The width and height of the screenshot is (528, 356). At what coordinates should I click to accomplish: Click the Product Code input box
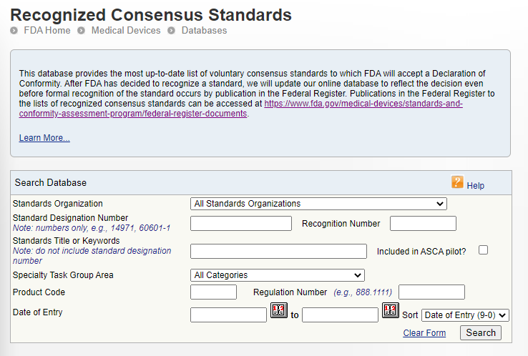tap(213, 292)
